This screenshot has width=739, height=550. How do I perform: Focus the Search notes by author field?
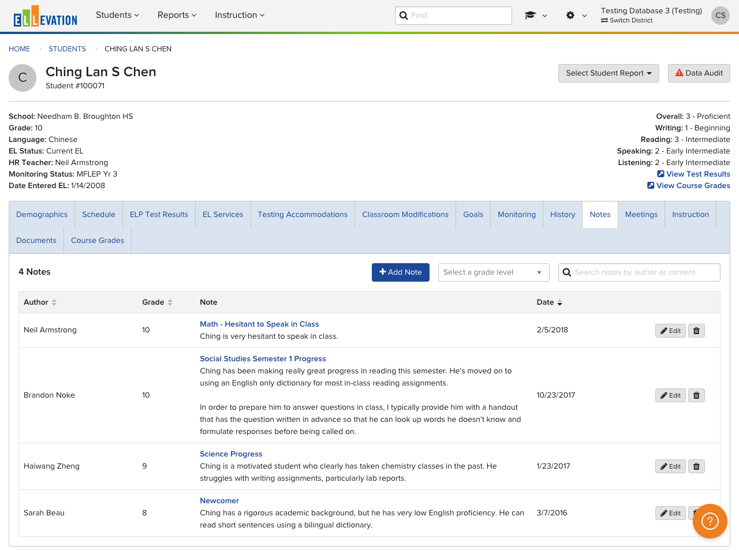639,272
